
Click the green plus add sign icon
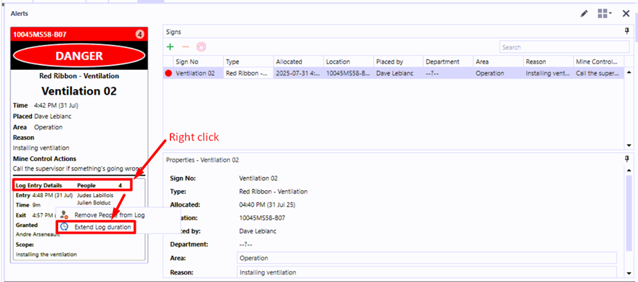[x=170, y=47]
